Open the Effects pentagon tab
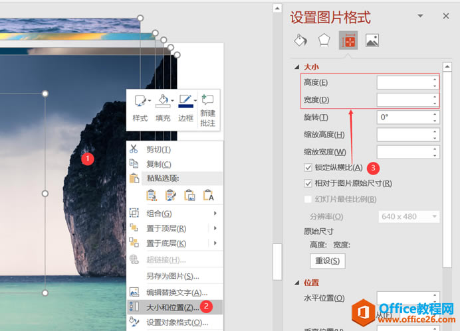Viewport: 460px width, 331px height. [x=324, y=40]
